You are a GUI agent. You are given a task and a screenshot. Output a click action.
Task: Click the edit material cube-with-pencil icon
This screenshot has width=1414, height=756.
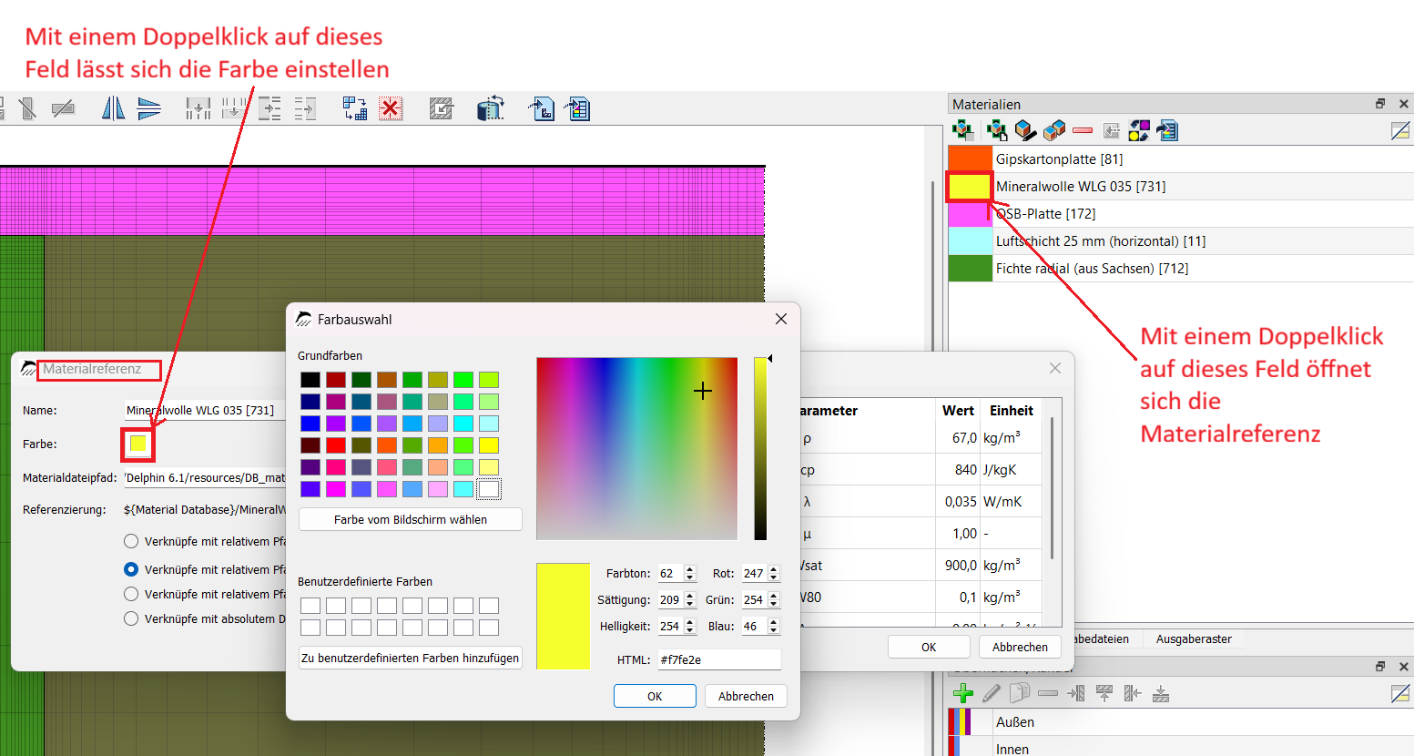coord(1026,131)
